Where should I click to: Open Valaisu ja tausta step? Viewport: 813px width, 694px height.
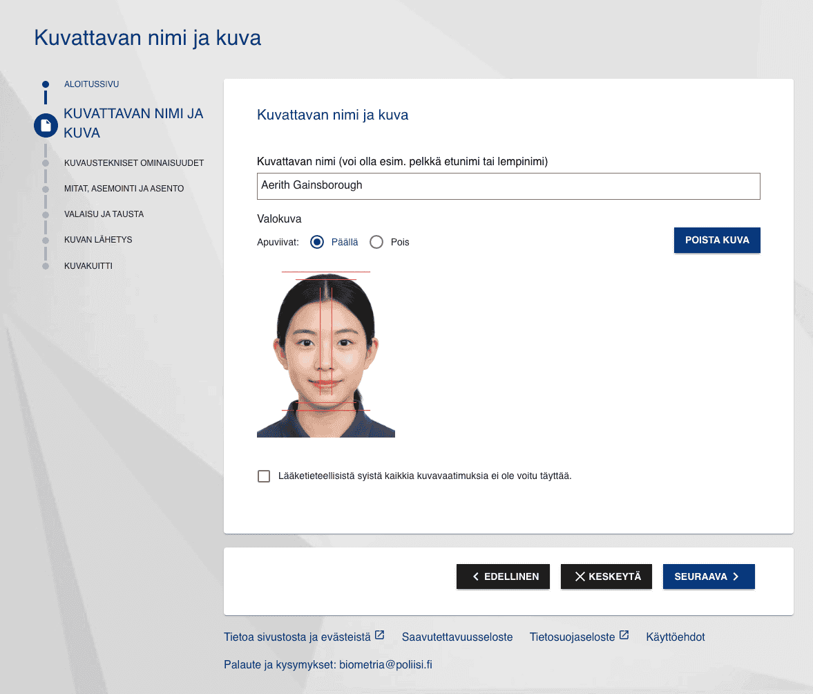click(x=104, y=214)
